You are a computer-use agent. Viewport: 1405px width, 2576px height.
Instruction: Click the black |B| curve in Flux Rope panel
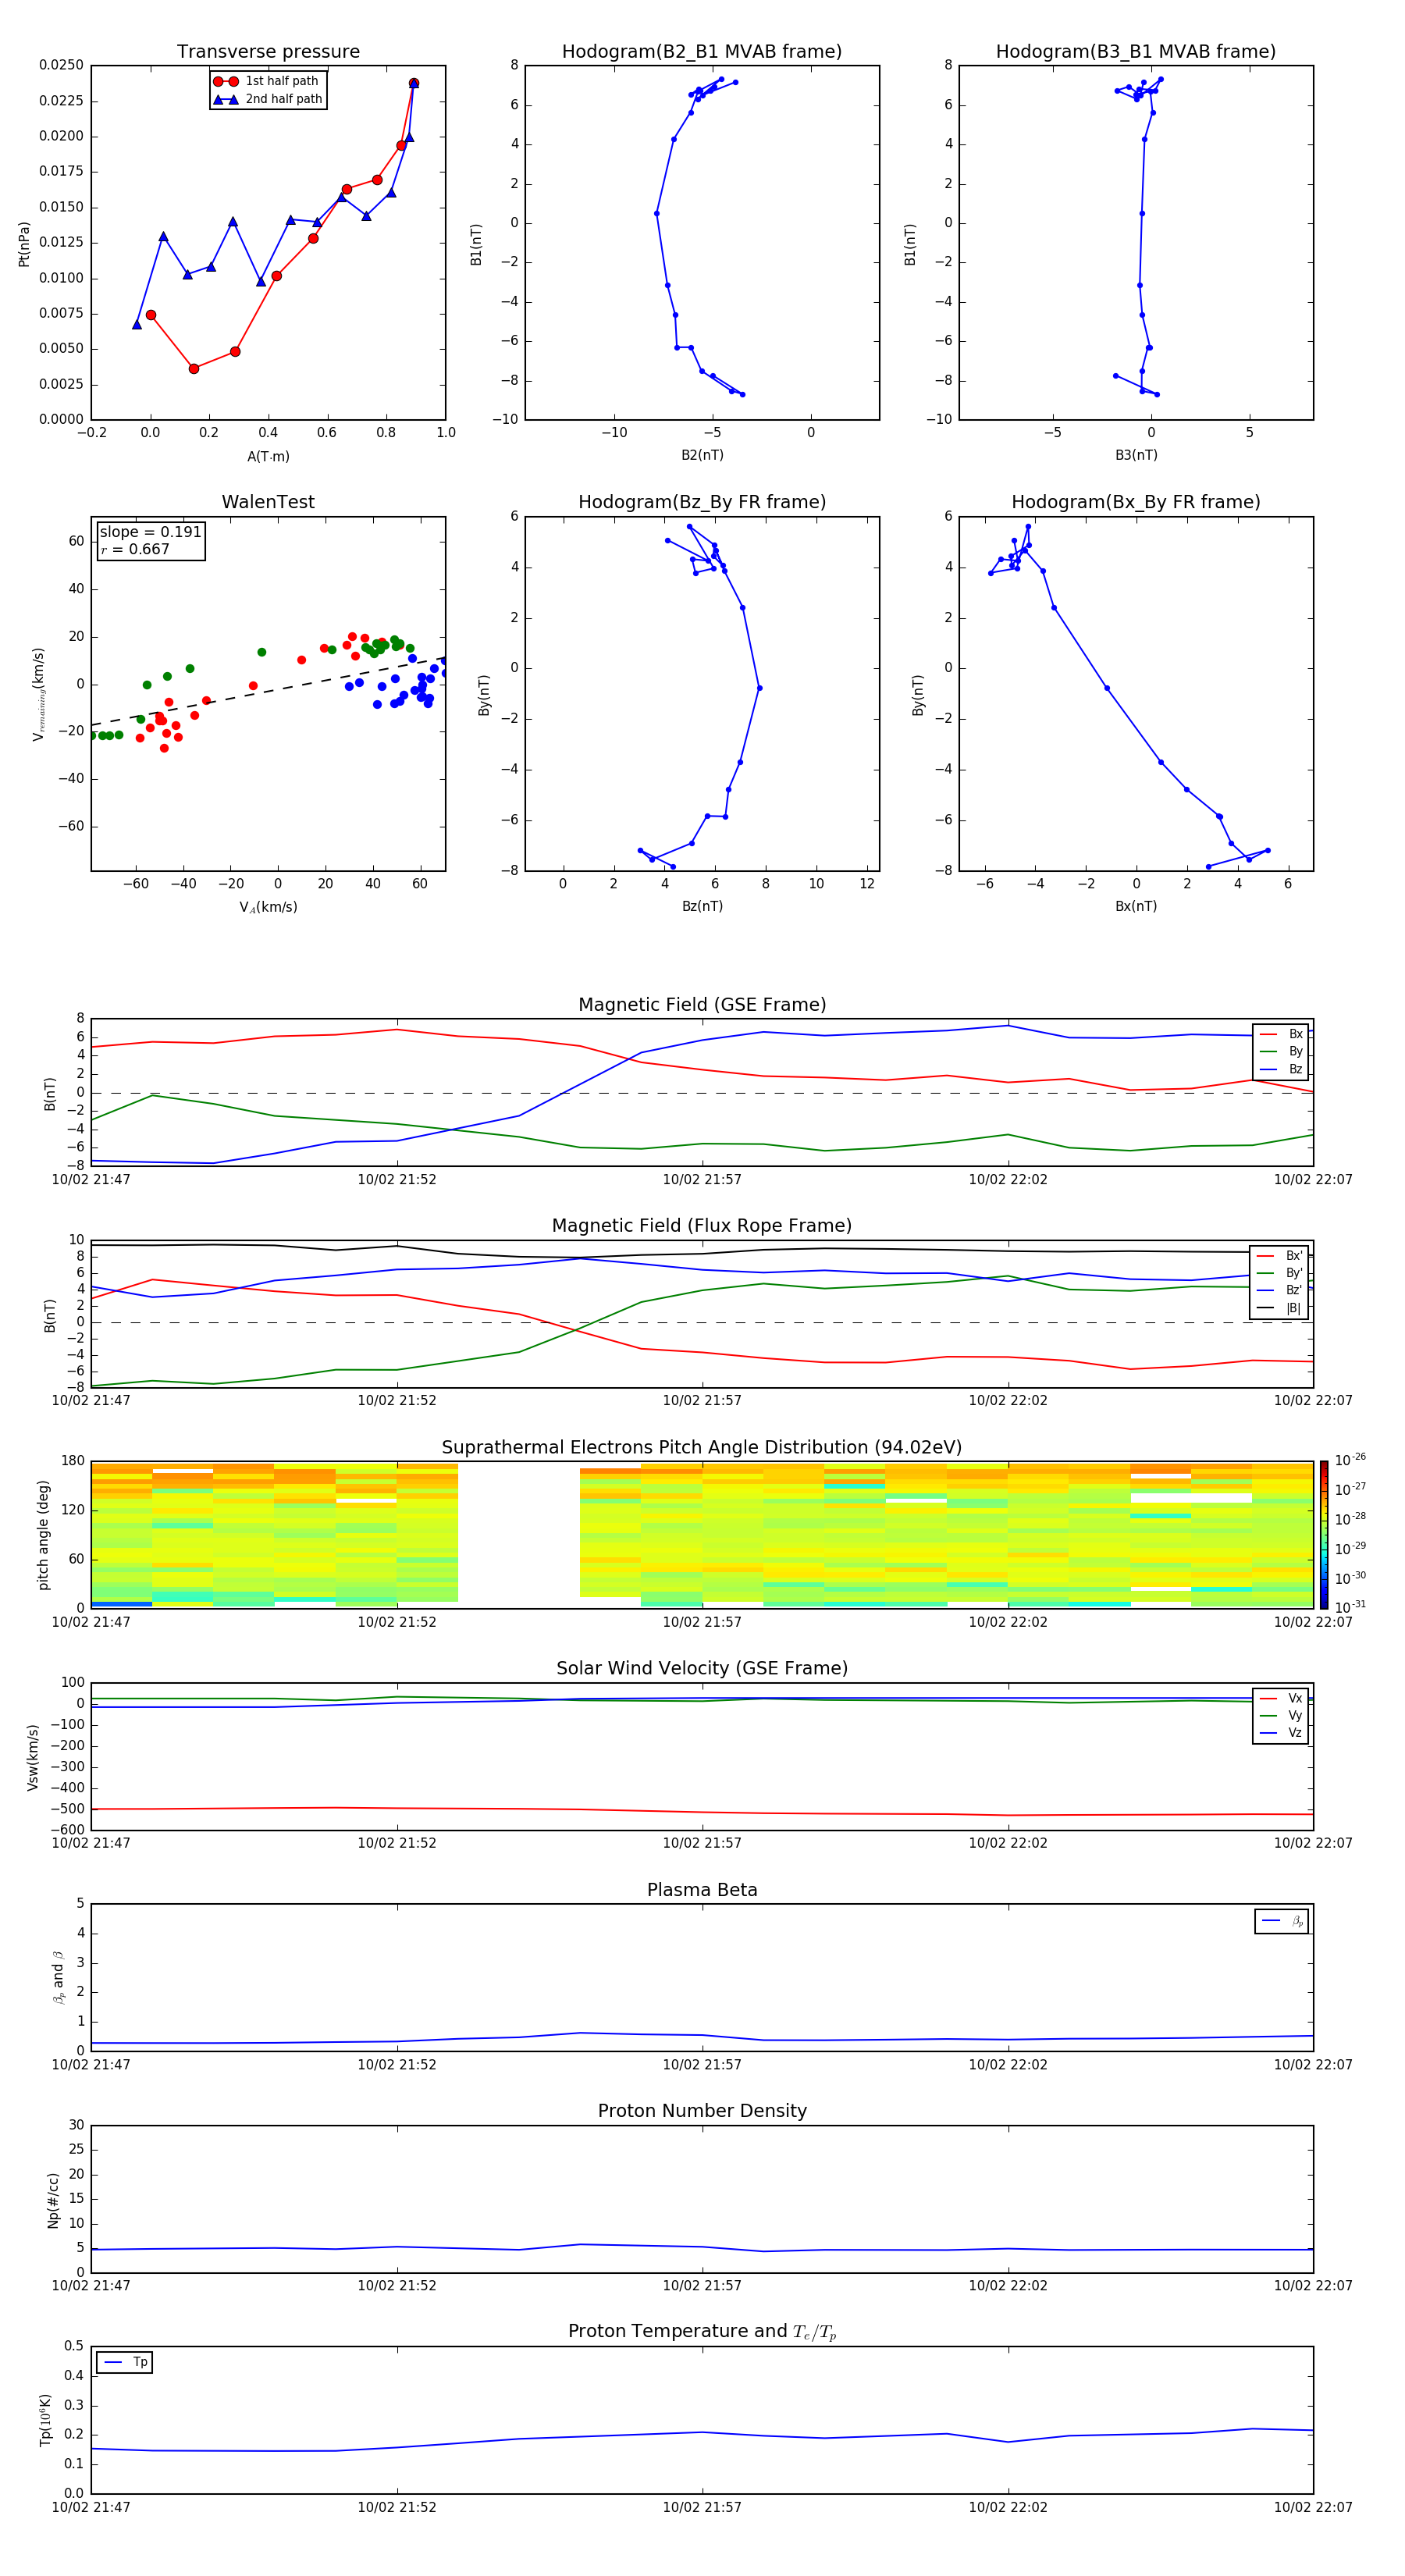coord(702,1253)
